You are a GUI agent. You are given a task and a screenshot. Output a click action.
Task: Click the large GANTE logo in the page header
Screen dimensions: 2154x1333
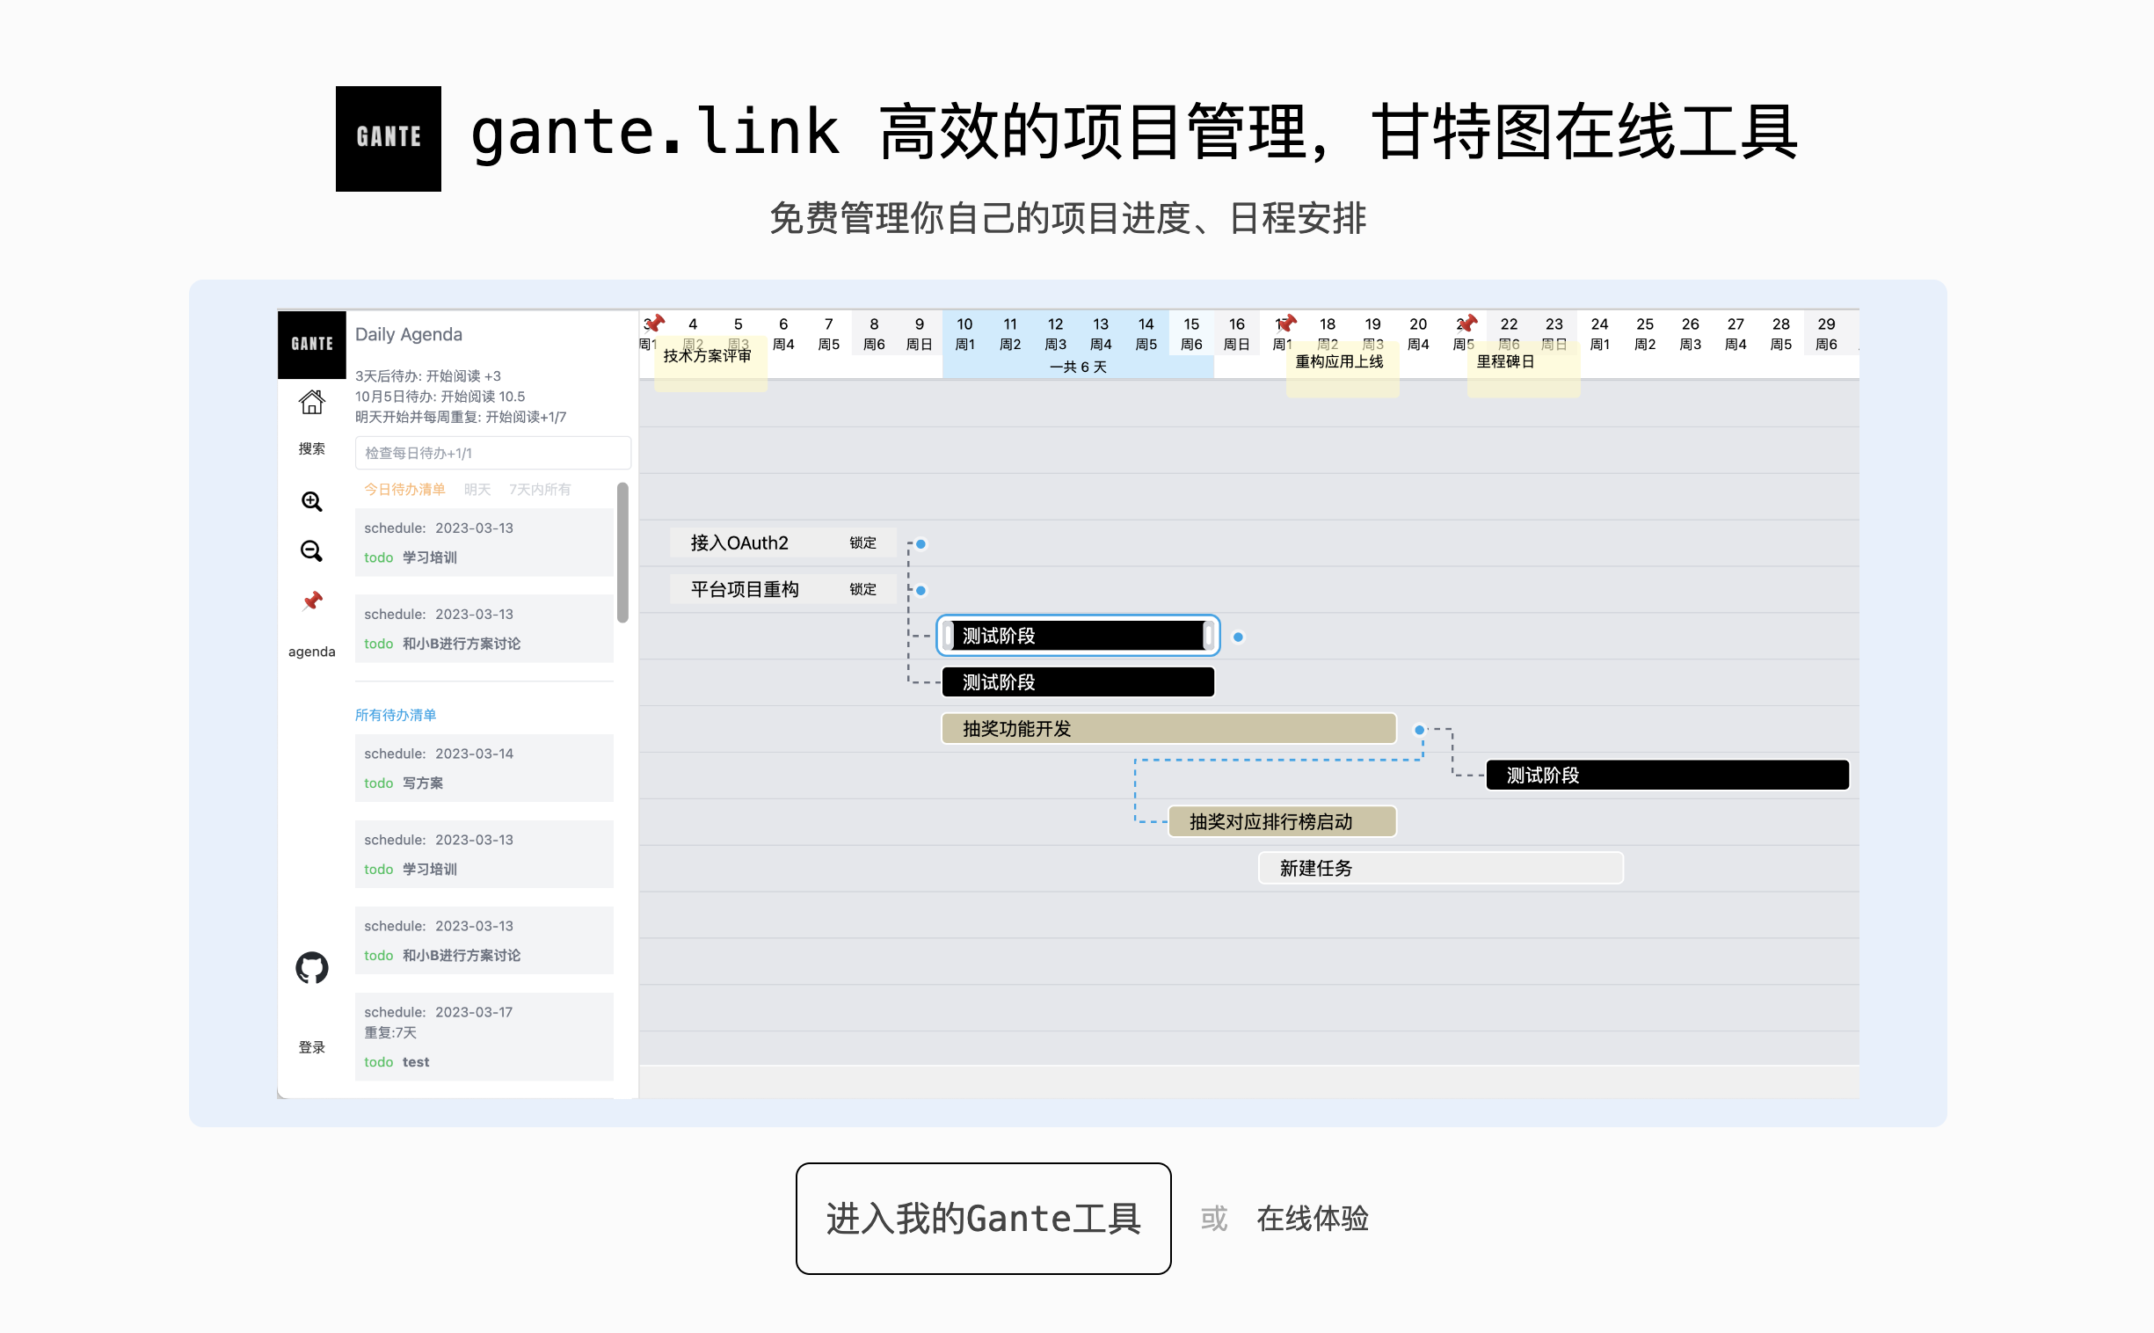(x=388, y=138)
